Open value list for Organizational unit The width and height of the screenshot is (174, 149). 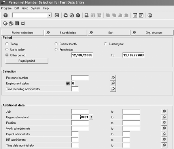coord(91,117)
